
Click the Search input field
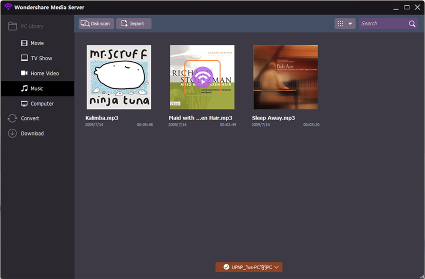(x=383, y=23)
